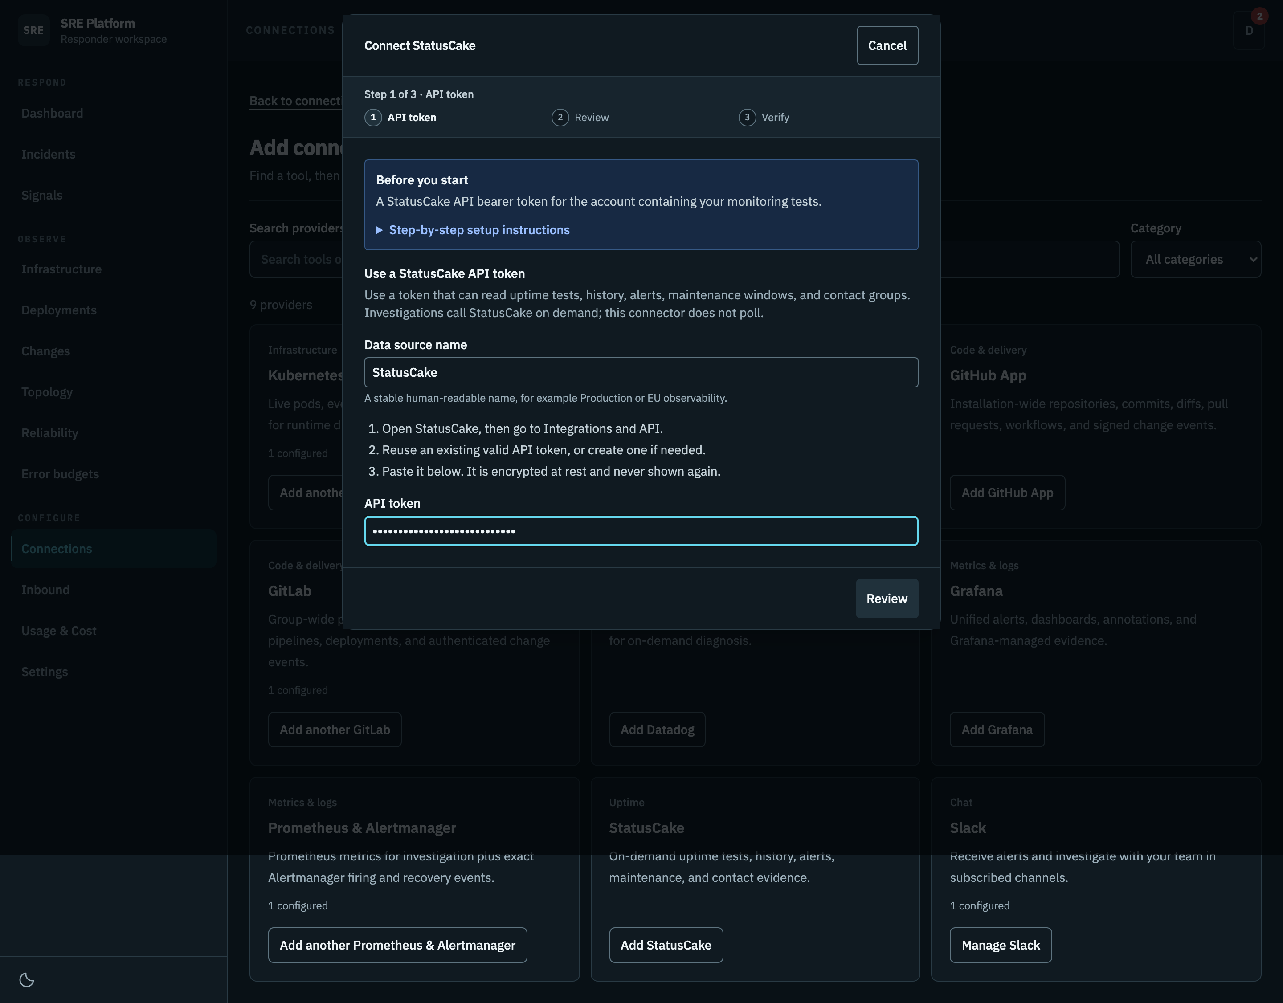The width and height of the screenshot is (1283, 1003).
Task: Open Settings in the sidebar
Action: 45,672
